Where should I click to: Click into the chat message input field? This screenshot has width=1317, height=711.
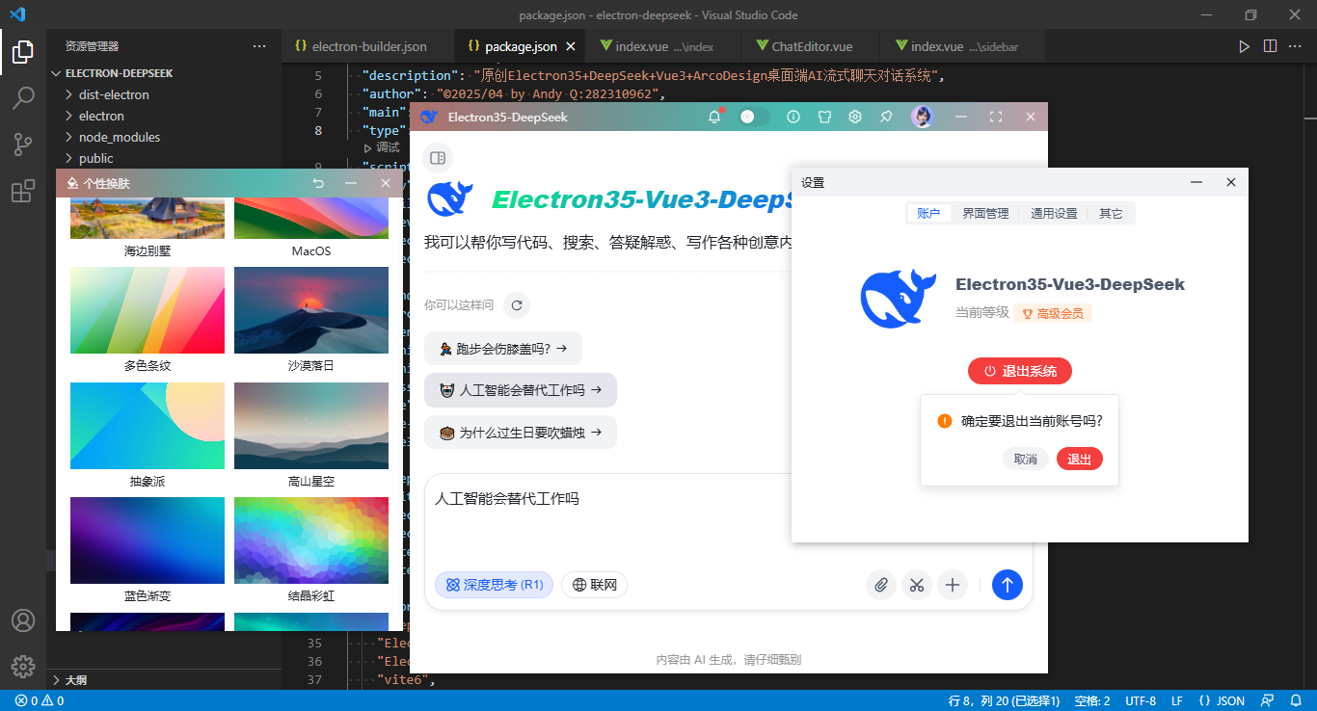(x=728, y=520)
